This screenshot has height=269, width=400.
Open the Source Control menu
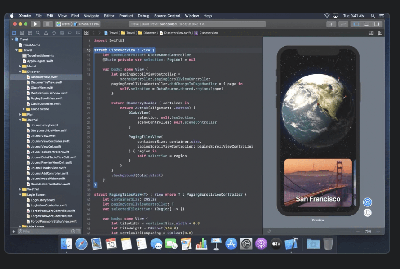(x=167, y=16)
